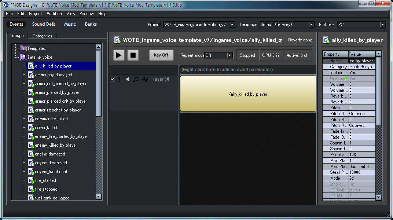Image resolution: width=393 pixels, height=220 pixels.
Task: Open the Edit menu
Action: point(21,14)
